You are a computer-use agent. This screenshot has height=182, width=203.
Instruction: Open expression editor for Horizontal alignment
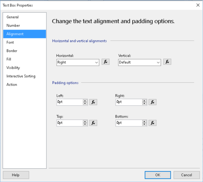[x=106, y=62]
